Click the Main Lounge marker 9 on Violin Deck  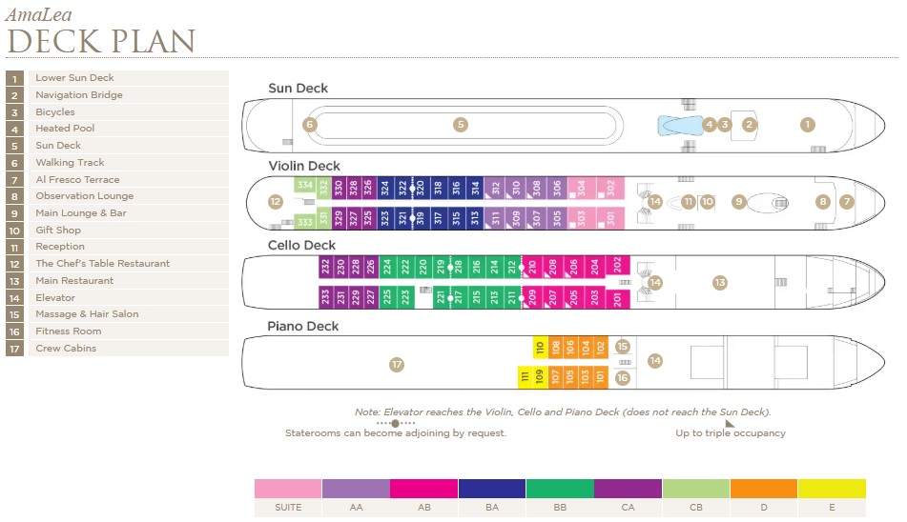(738, 201)
